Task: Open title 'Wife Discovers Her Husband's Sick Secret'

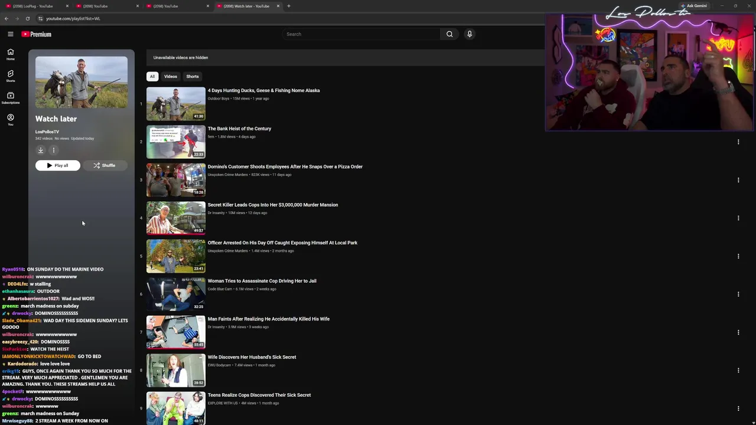Action: click(252, 357)
